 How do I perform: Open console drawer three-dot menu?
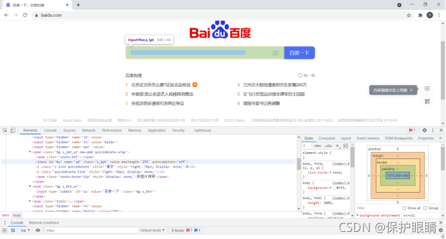point(5,222)
